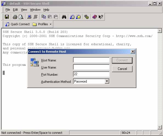The width and height of the screenshot is (163, 136).
Task: Click the Save floppy disk toolbar icon
Action: 7,17
